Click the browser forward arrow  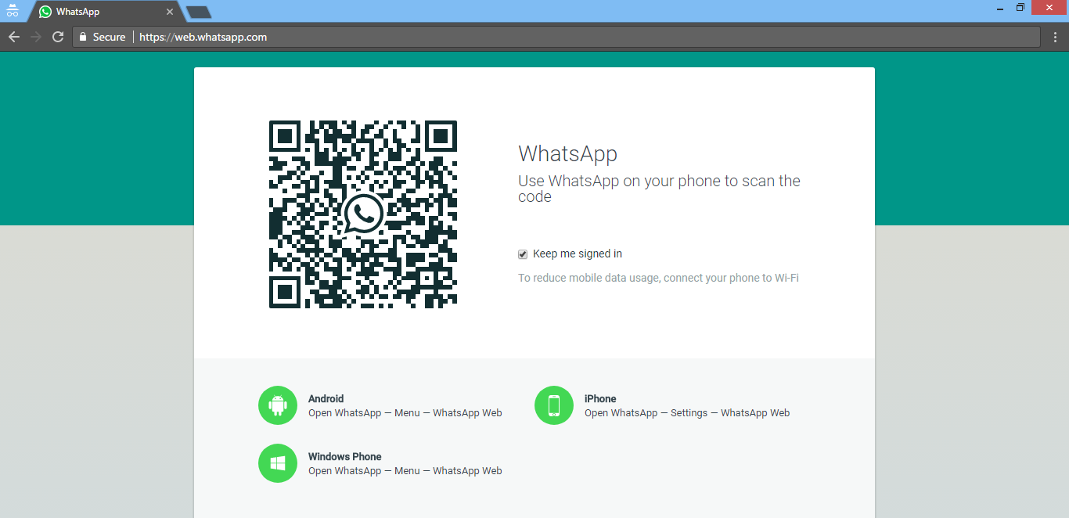(x=36, y=37)
